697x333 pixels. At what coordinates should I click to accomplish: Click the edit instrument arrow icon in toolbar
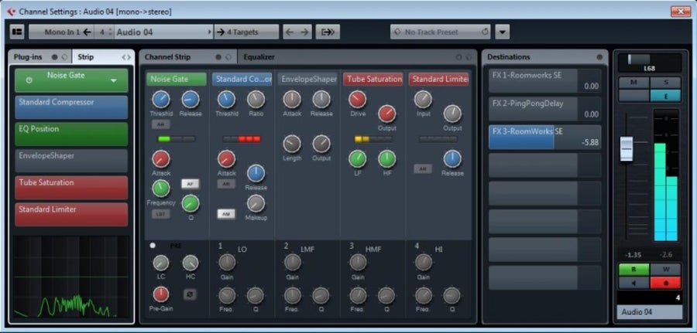tap(328, 32)
